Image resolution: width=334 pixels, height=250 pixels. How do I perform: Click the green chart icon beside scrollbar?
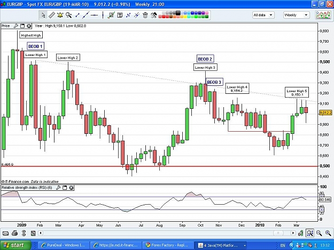click(x=300, y=233)
